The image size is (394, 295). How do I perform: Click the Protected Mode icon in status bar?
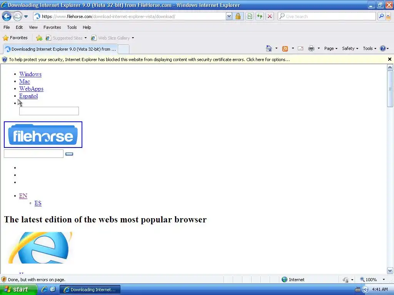pos(346,280)
